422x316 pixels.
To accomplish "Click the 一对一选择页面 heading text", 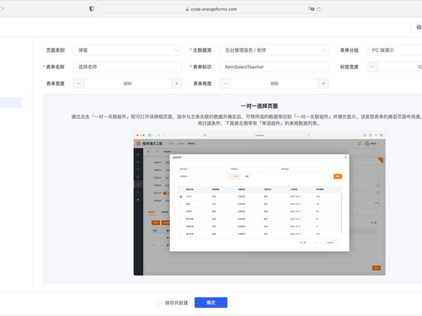I will (x=260, y=106).
